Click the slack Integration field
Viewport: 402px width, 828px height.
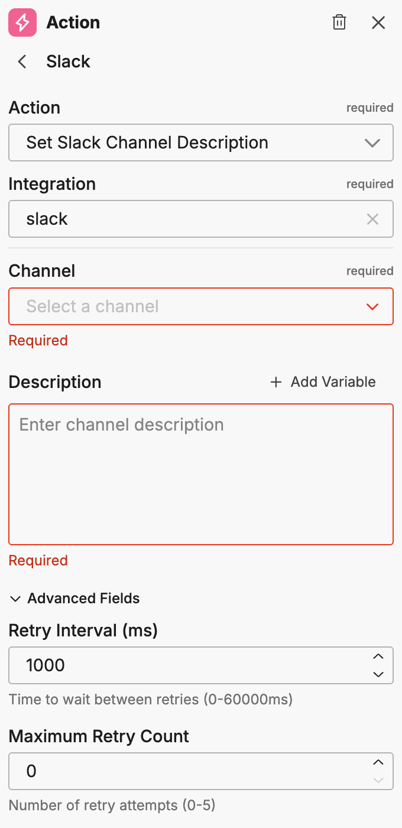tap(183, 219)
